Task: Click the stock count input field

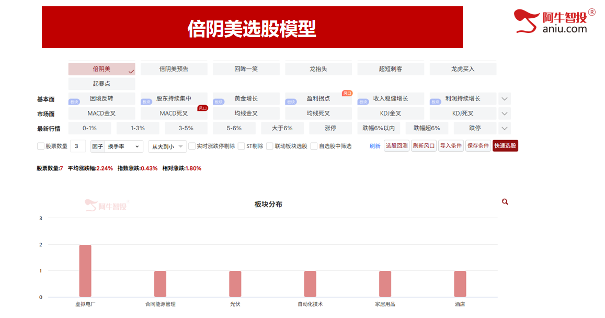Action: [78, 146]
